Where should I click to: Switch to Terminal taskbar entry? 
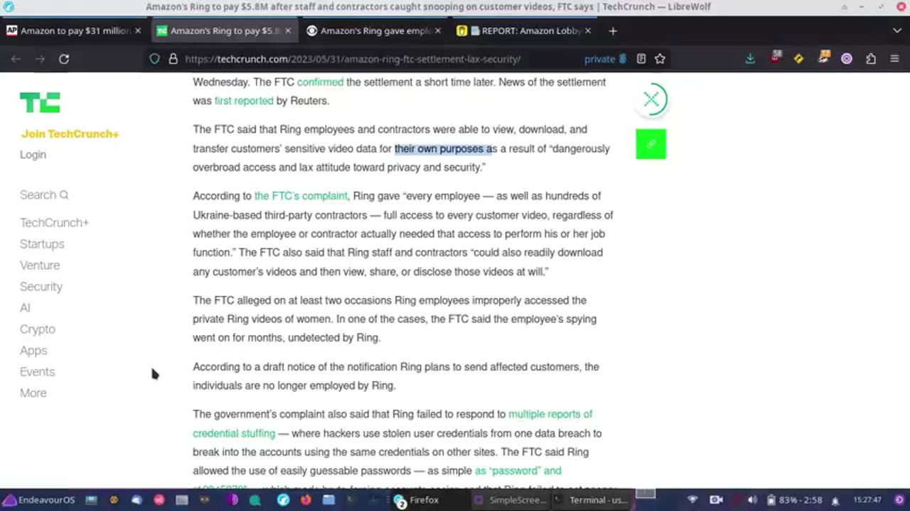591,500
